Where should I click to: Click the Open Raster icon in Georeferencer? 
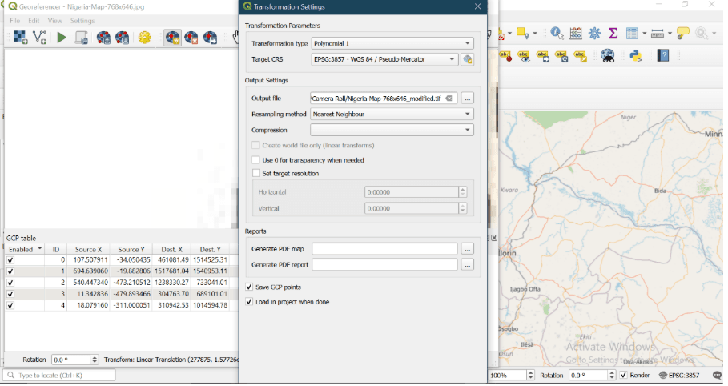pos(20,37)
